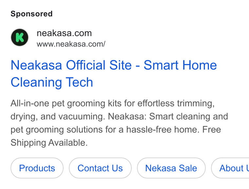Screen dimensions: 249x189
Task: Open the Neakasa Official Site headline link
Action: 114,73
